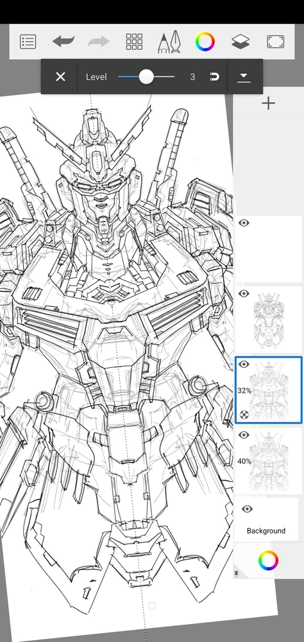Toggle Background layer visibility
The height and width of the screenshot is (642, 304).
tap(247, 509)
